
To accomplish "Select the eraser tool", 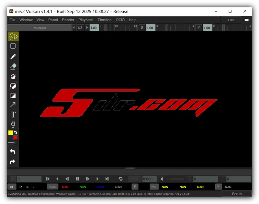I will 13,67.
